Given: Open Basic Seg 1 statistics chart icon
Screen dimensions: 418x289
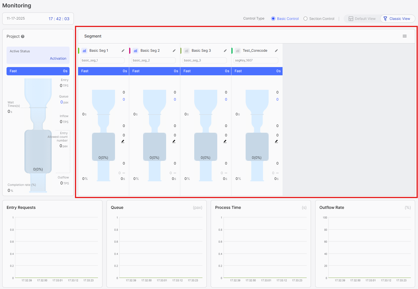Looking at the screenshot, I should pyautogui.click(x=84, y=50).
